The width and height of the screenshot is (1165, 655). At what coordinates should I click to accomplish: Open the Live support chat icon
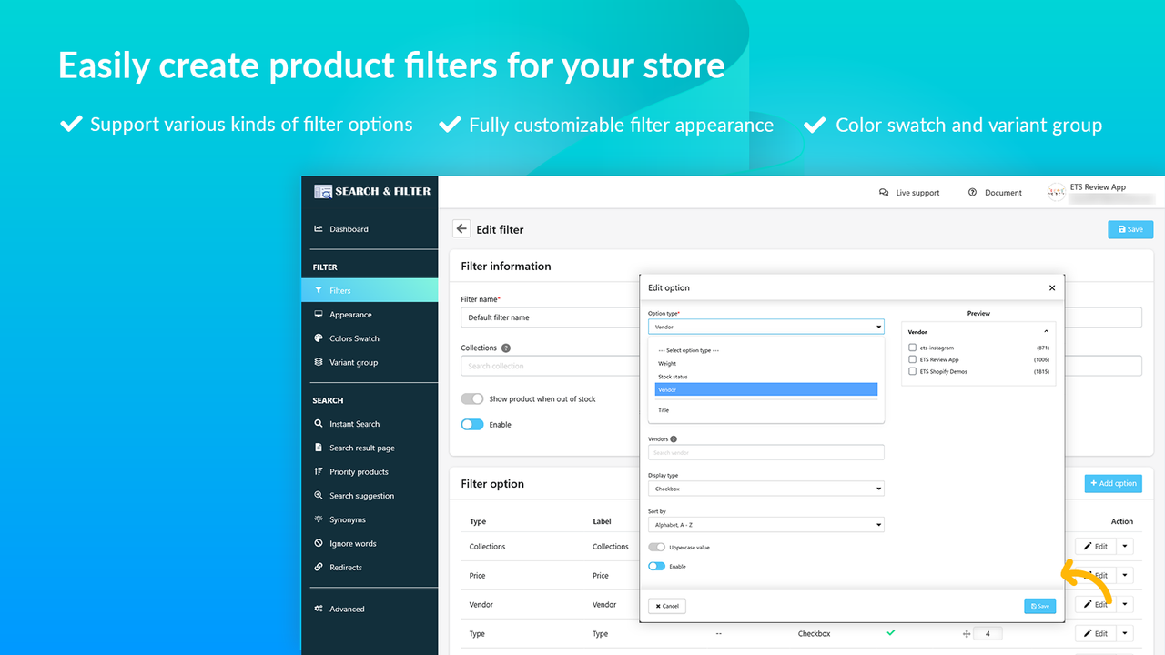coord(882,192)
